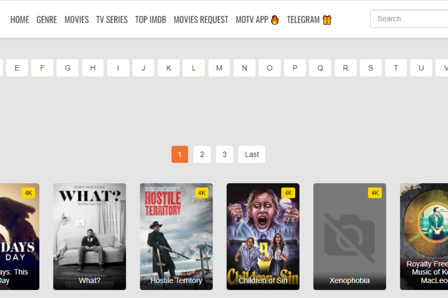Viewport: 448px width, 298px height.
Task: Go to page 2 of results
Action: [x=202, y=154]
